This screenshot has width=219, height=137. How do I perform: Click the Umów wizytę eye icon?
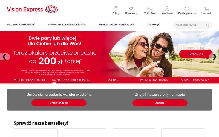click(x=132, y=8)
